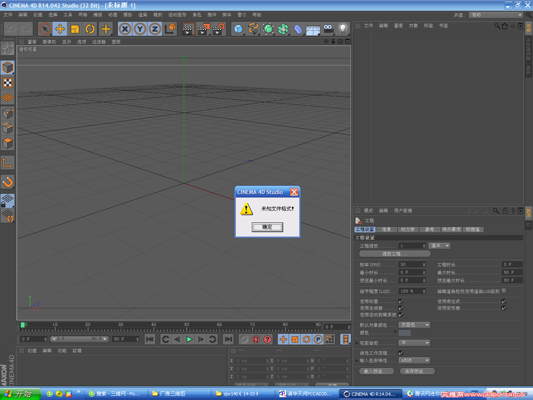Switch to 厂房三维图 folder in taskbar

pos(179,394)
